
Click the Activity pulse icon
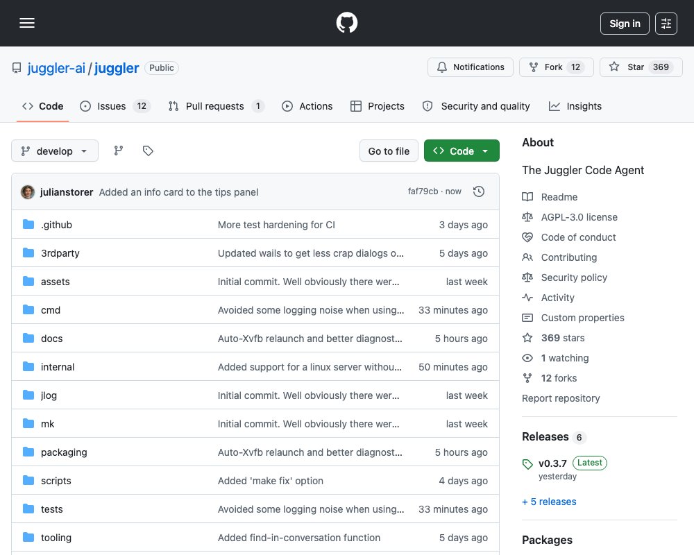[x=527, y=298]
